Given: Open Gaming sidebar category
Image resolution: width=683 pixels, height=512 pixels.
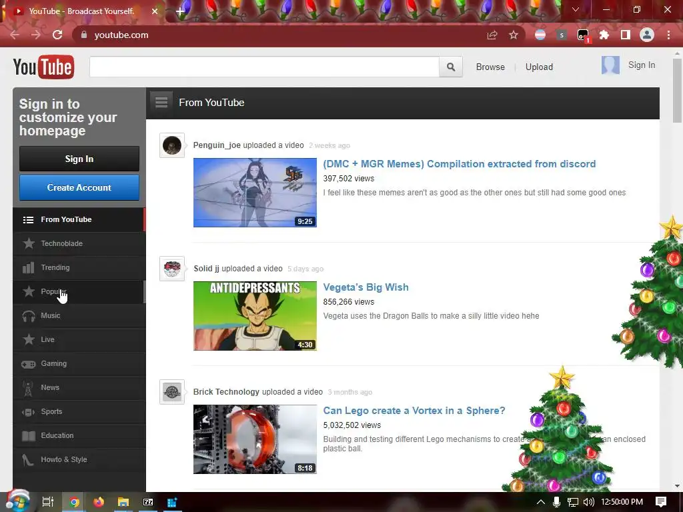Looking at the screenshot, I should tap(79, 363).
